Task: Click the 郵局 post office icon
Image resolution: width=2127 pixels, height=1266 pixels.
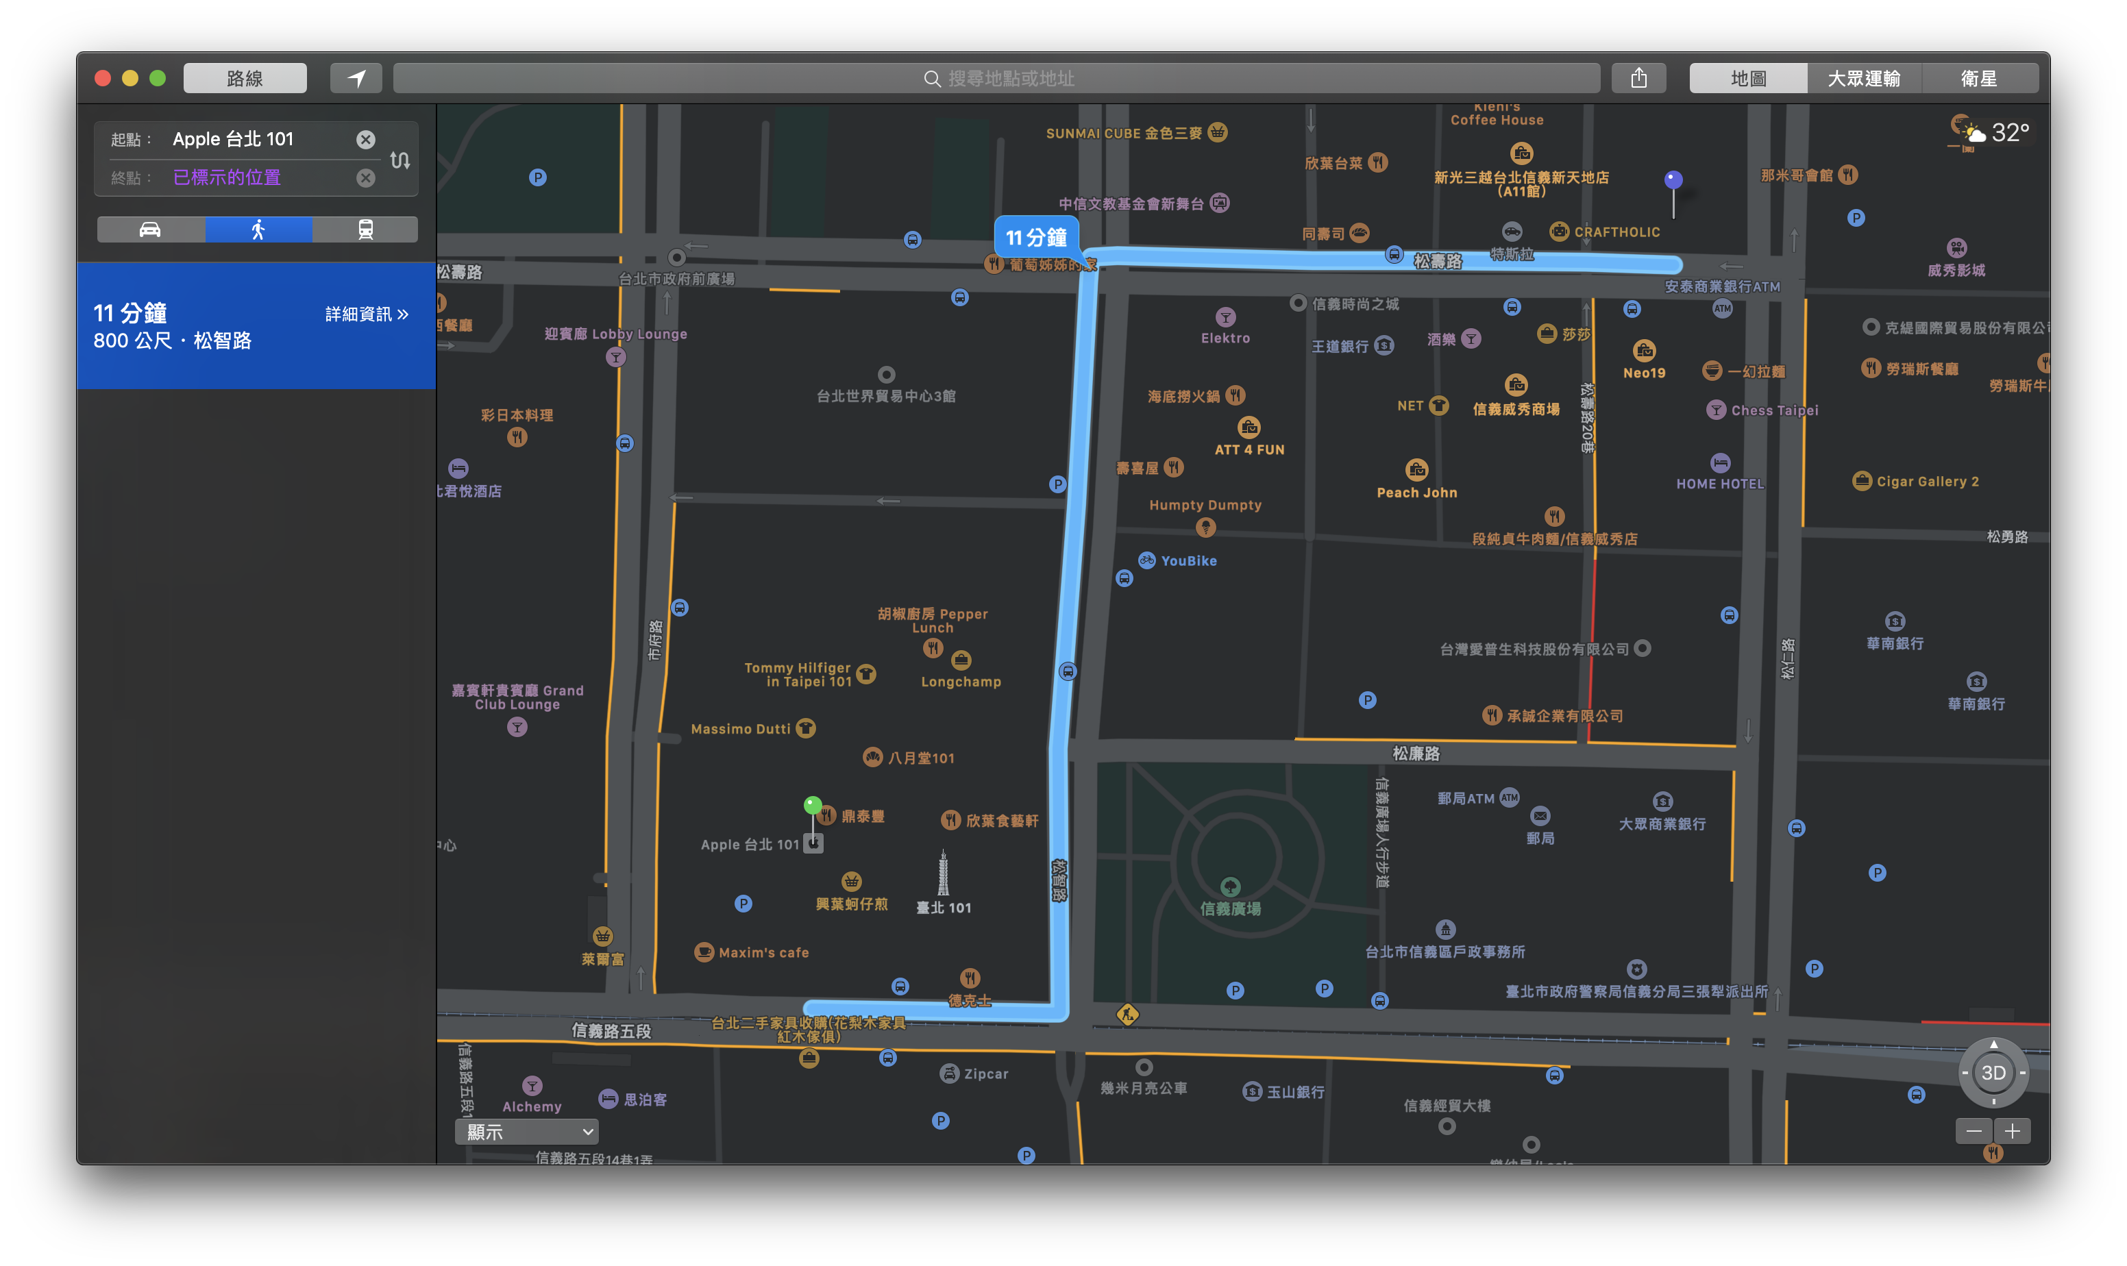Action: (1539, 817)
